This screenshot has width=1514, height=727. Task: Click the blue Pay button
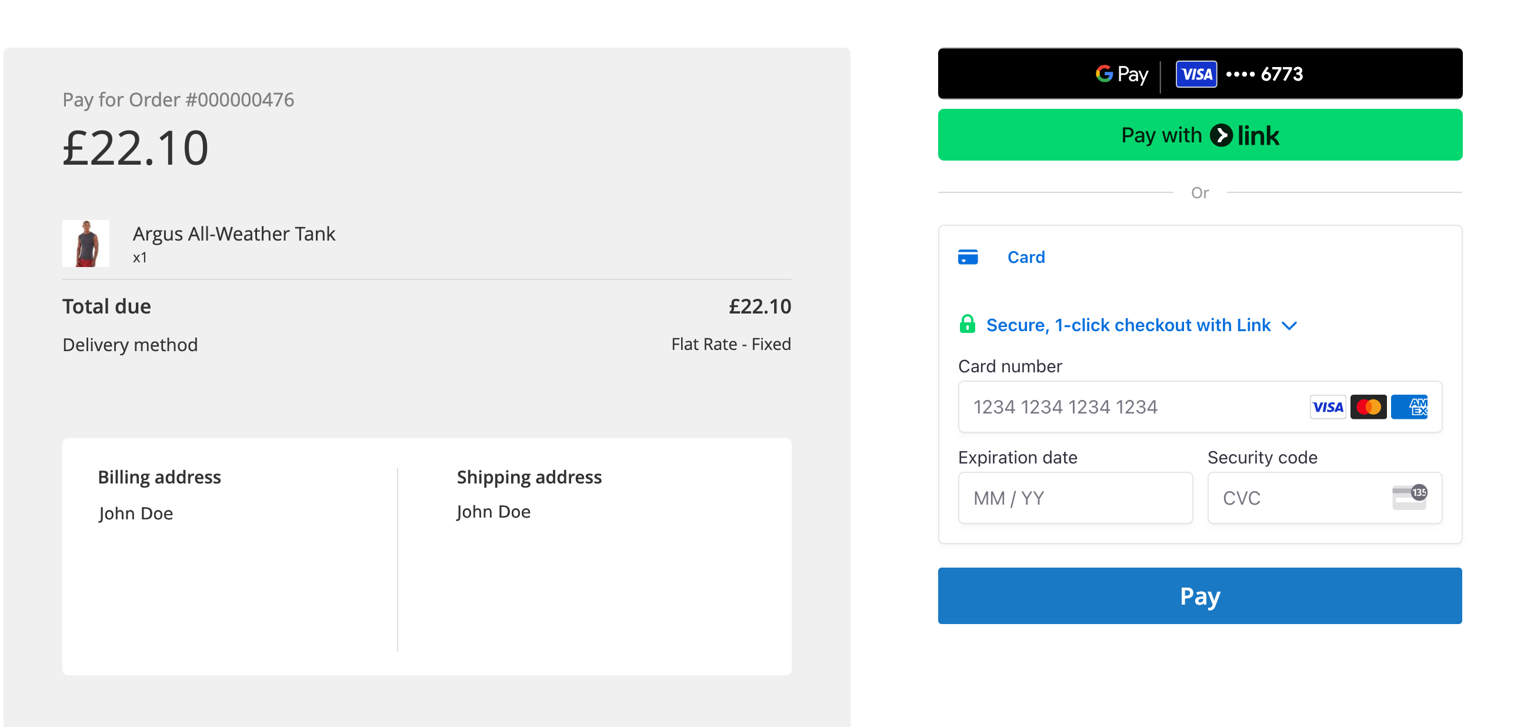coord(1200,596)
